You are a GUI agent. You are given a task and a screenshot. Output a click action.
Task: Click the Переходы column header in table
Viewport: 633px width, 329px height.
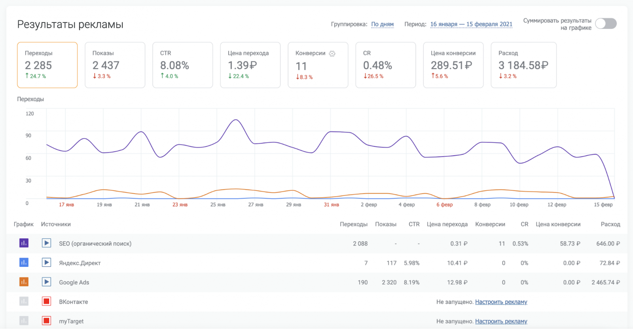[x=353, y=224]
